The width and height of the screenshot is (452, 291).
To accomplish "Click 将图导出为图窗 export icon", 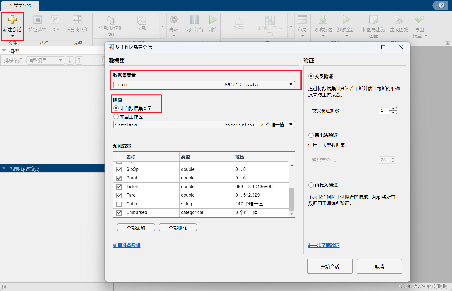I will pos(374,20).
